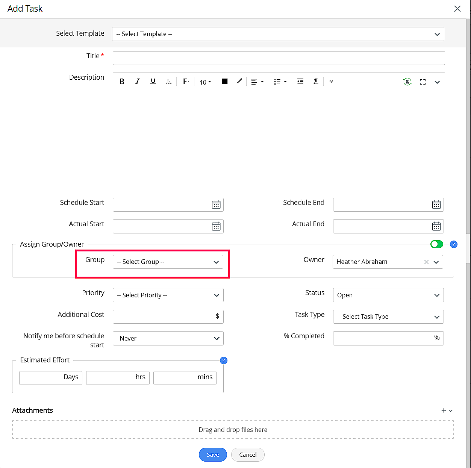Open the Actual End date picker calendar

(x=436, y=226)
